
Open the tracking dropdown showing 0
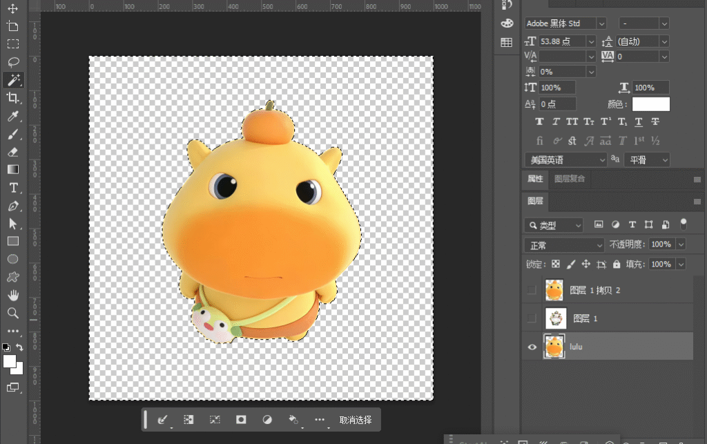point(664,57)
